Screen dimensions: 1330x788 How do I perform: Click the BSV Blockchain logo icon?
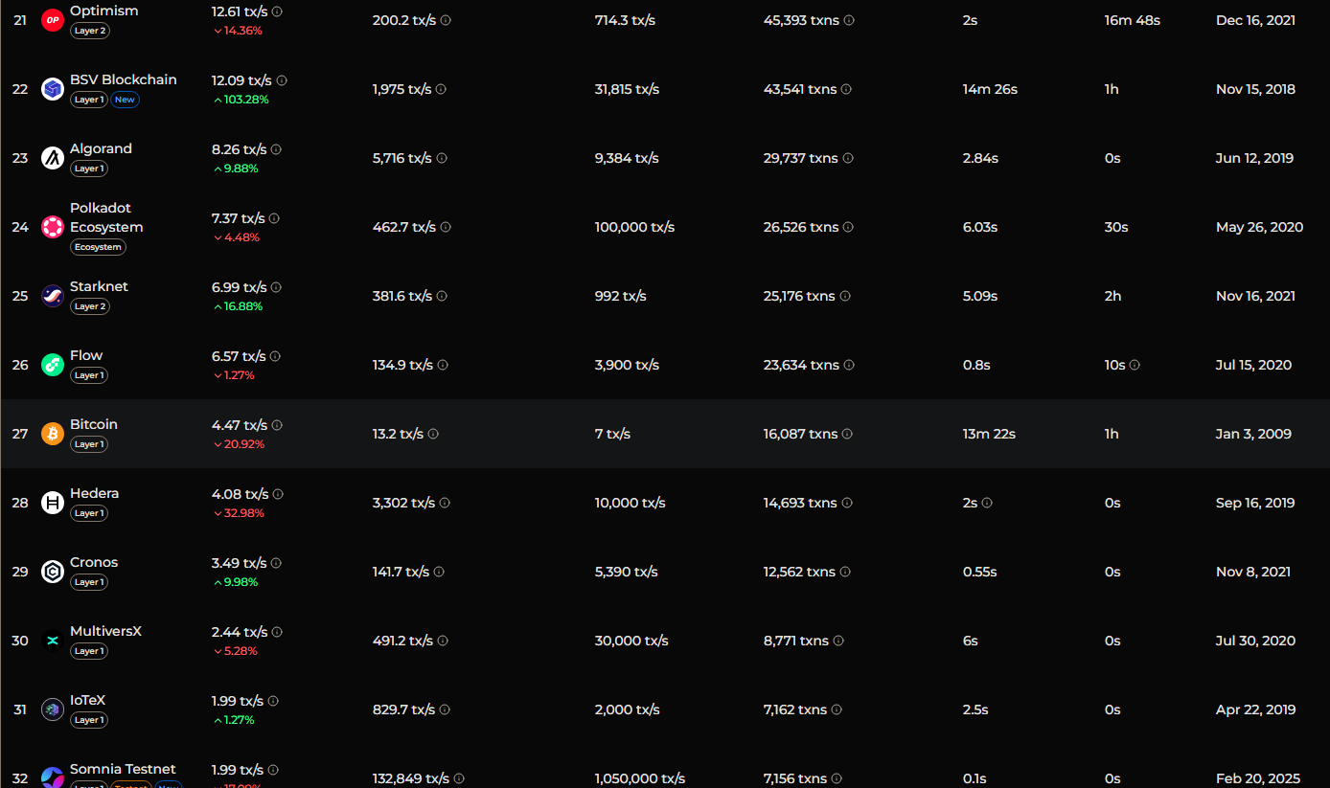click(x=53, y=89)
